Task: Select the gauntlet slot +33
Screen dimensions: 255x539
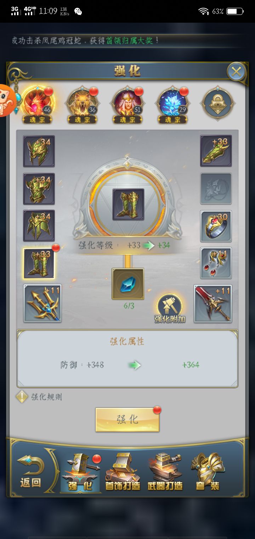Action: pos(216,151)
